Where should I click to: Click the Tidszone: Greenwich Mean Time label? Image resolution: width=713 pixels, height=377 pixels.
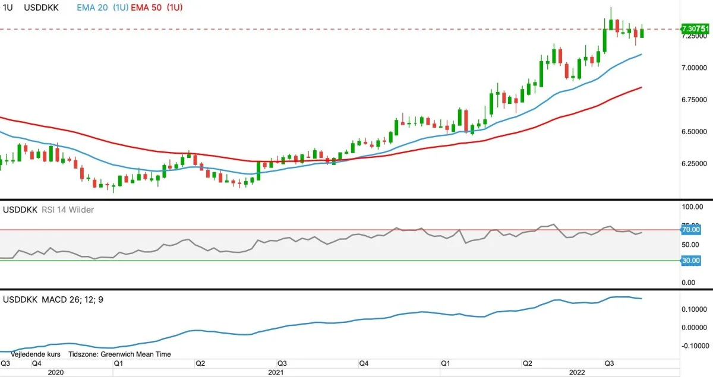click(120, 354)
